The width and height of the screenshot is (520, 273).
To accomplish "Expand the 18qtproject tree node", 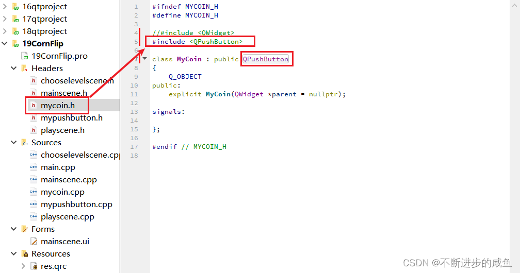I will click(x=4, y=31).
